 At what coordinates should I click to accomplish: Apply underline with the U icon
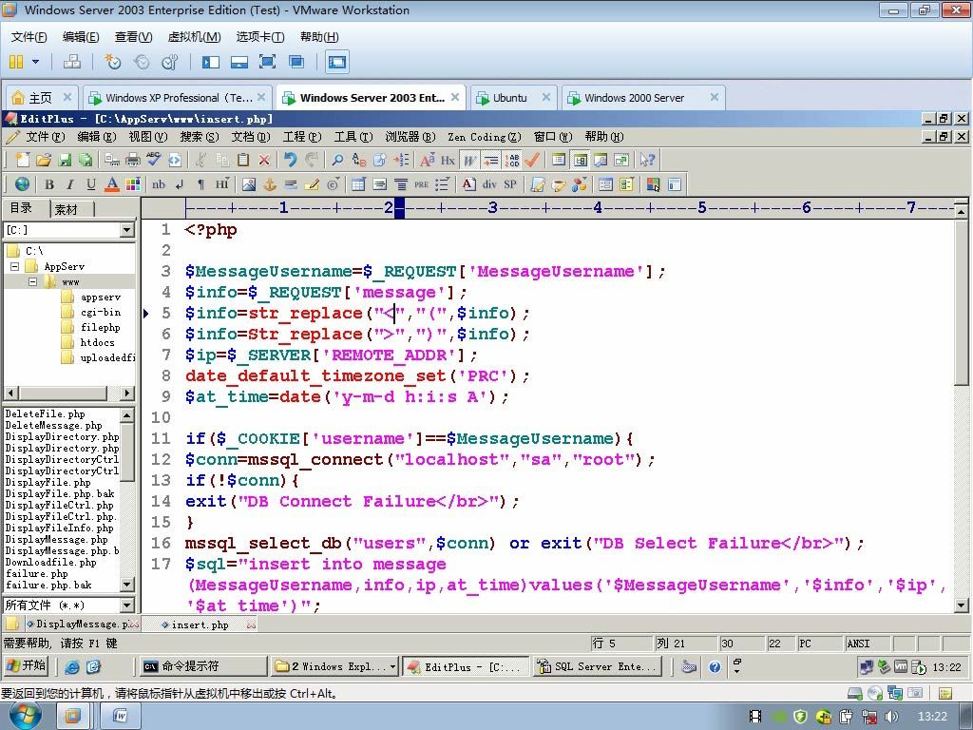click(90, 184)
